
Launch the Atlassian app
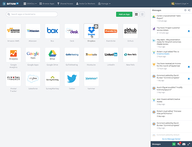pos(33,31)
